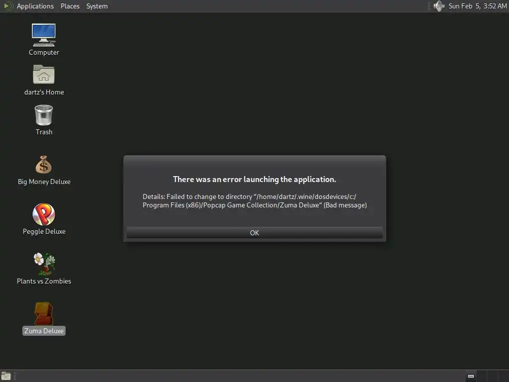509x382 pixels.
Task: Click the "Zuma Deluxe" label text
Action: point(44,331)
